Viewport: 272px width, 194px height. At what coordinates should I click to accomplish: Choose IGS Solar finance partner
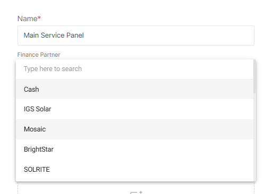point(134,109)
